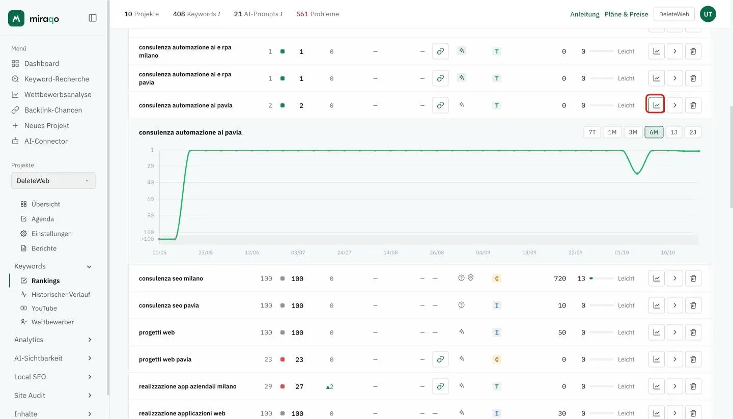Expand the Analytics section
This screenshot has width=733, height=419.
[x=53, y=340]
